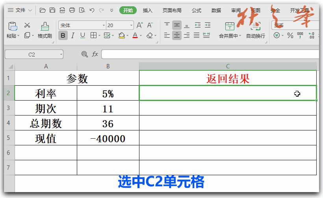Align text right

(x=187, y=35)
